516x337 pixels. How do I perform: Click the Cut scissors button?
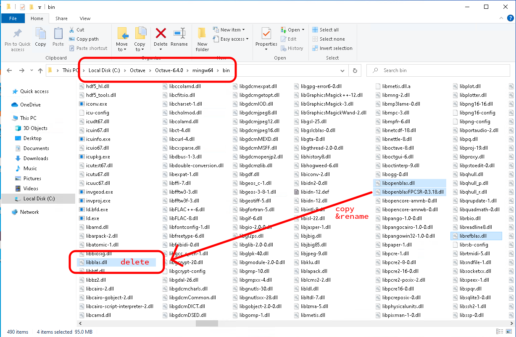click(76, 30)
